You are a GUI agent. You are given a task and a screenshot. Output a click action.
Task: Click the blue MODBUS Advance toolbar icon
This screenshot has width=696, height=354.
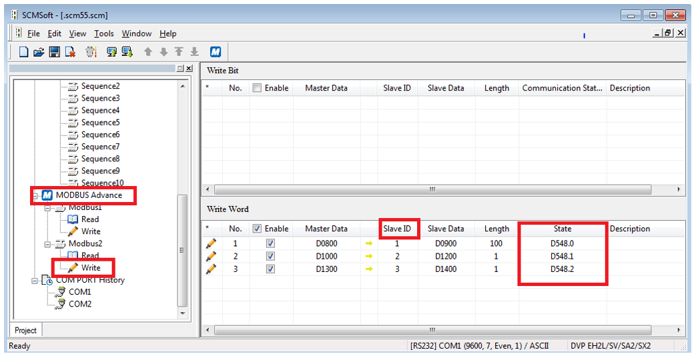pos(215,52)
